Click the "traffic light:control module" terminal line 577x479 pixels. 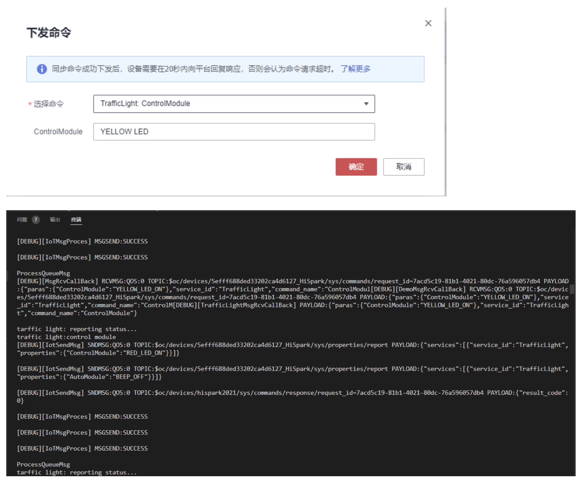click(x=66, y=337)
